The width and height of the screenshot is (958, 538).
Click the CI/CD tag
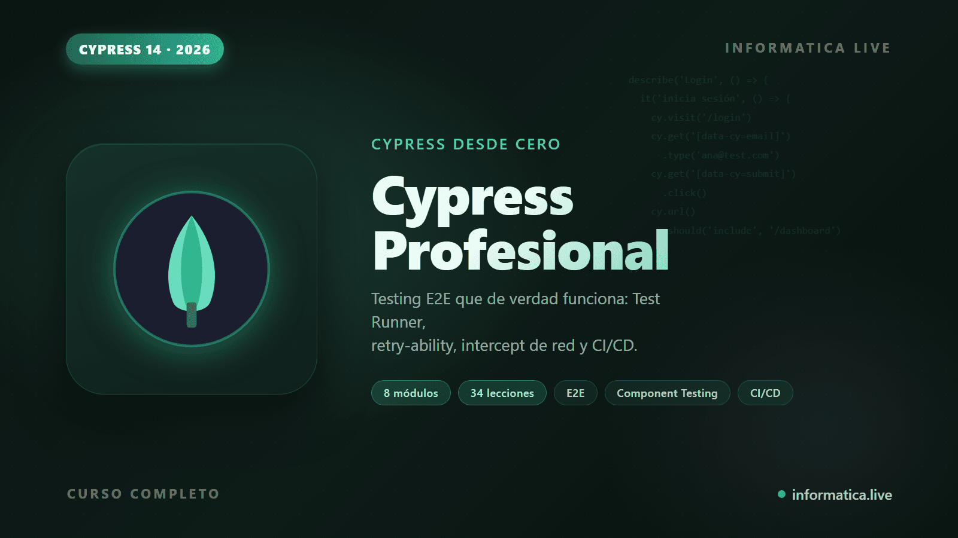[x=765, y=393]
